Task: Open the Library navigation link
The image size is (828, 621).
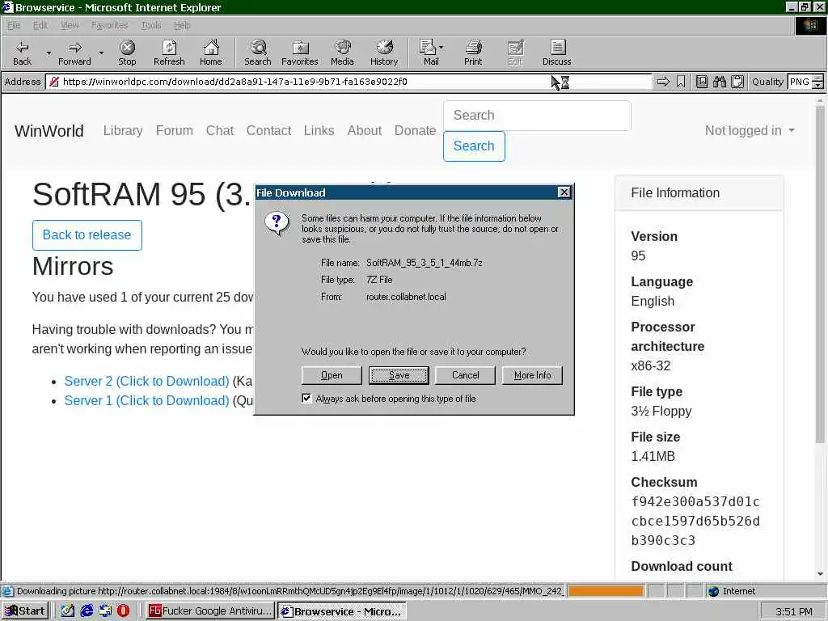Action: pyautogui.click(x=123, y=130)
